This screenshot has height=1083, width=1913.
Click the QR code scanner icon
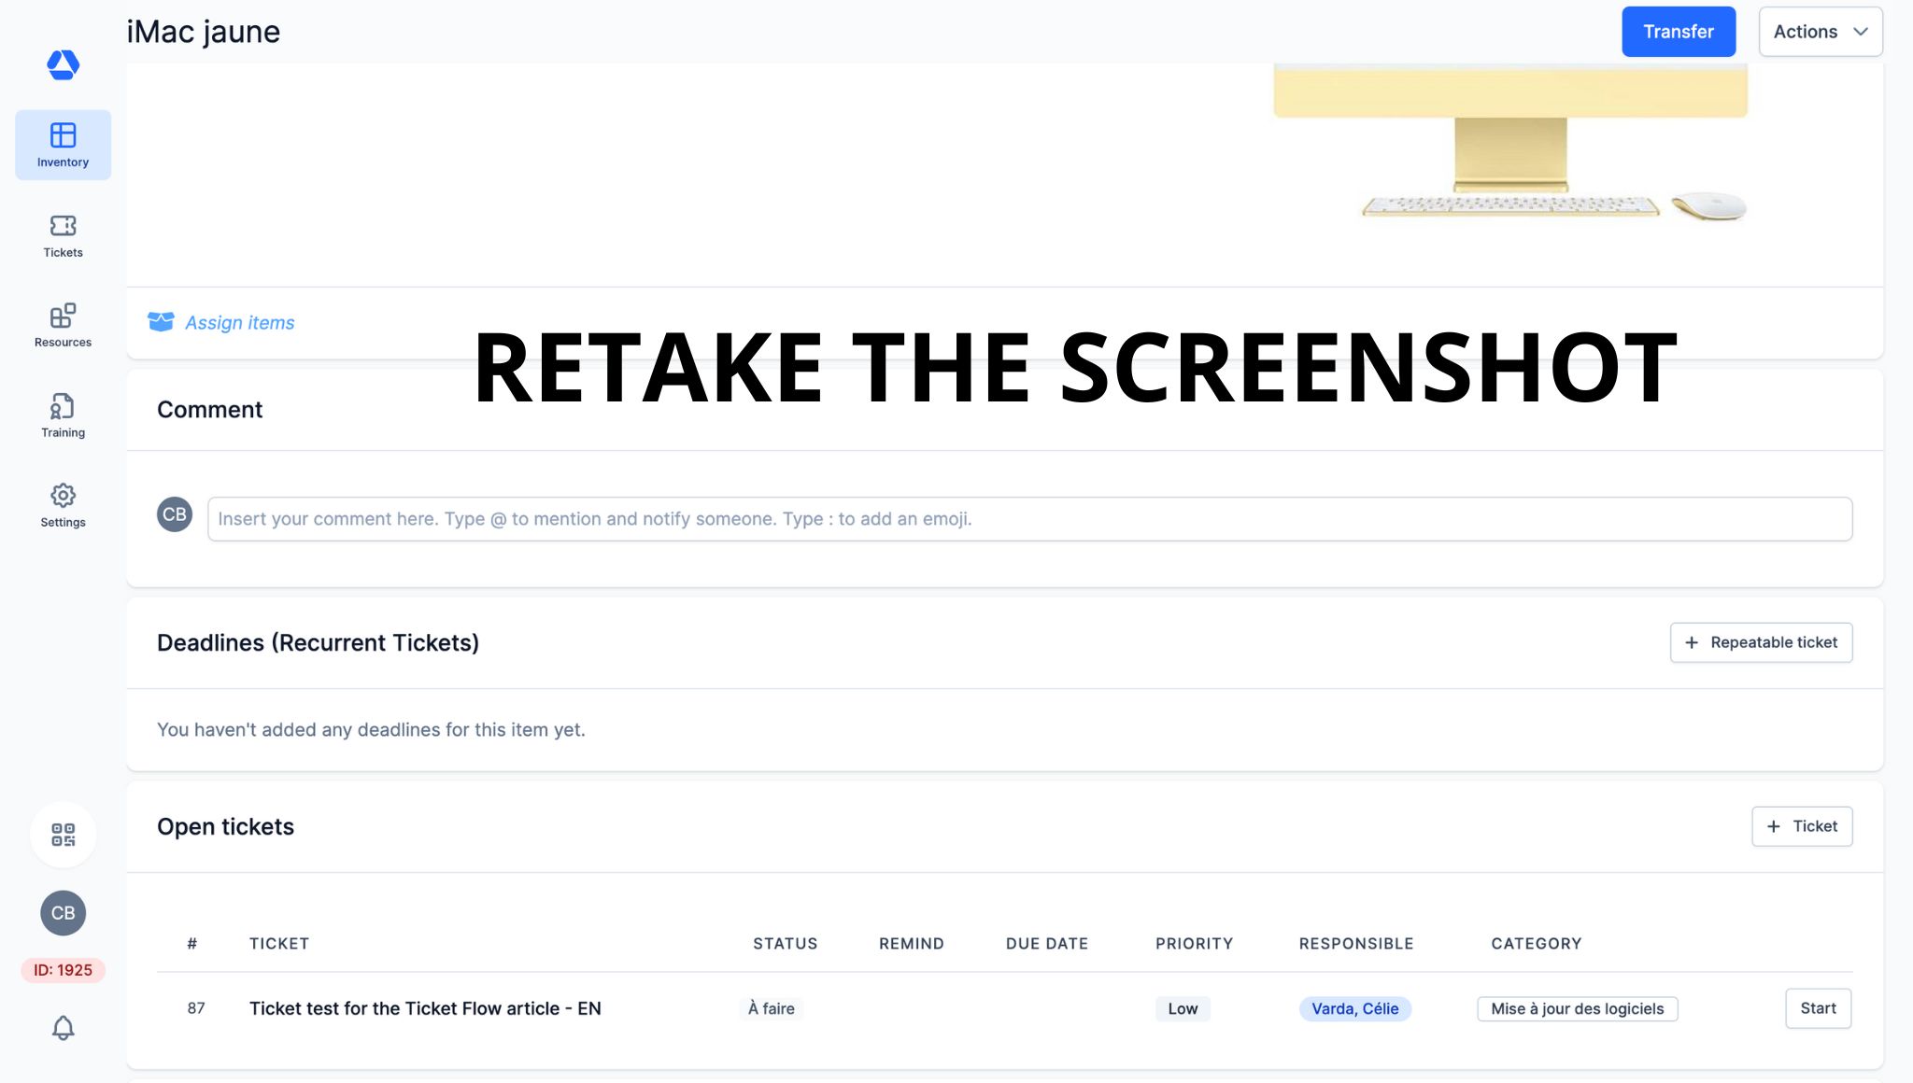click(x=63, y=835)
